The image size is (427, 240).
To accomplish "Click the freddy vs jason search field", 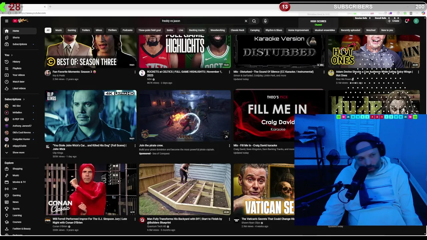I will point(202,21).
